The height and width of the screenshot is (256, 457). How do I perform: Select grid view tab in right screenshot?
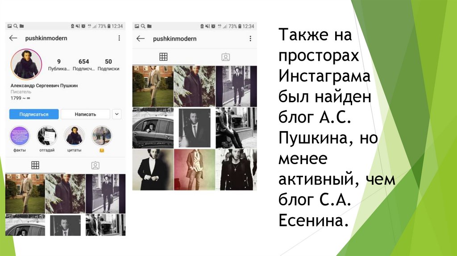(163, 57)
